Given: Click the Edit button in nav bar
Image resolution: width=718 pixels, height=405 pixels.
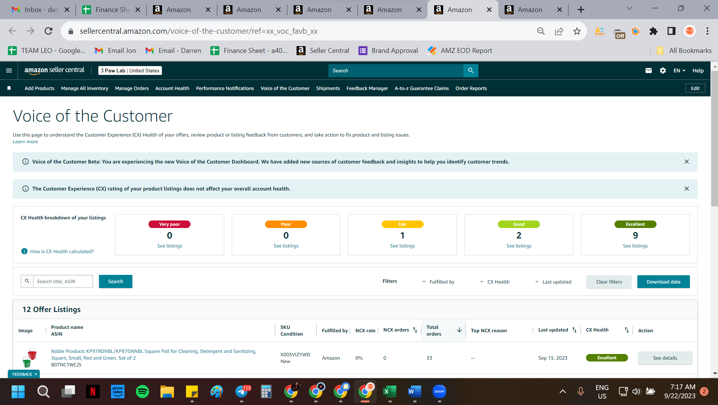Looking at the screenshot, I should (695, 88).
